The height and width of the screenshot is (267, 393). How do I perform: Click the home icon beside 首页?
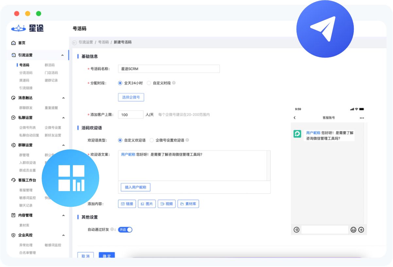coord(13,43)
